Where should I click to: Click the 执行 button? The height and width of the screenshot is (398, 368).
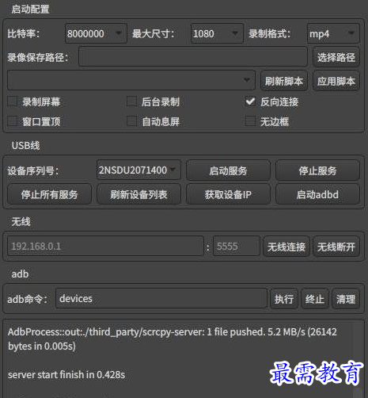click(x=284, y=299)
